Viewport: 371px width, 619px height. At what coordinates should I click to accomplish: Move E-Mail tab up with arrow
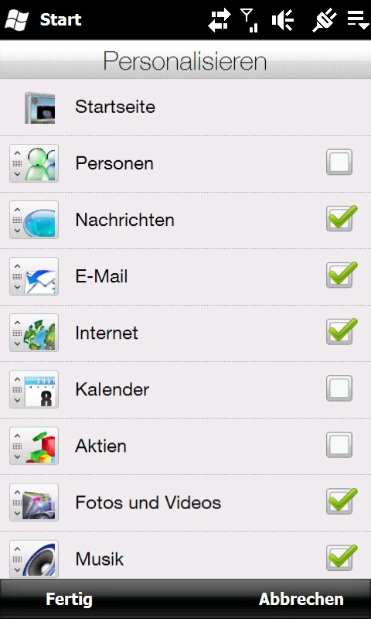click(x=17, y=266)
